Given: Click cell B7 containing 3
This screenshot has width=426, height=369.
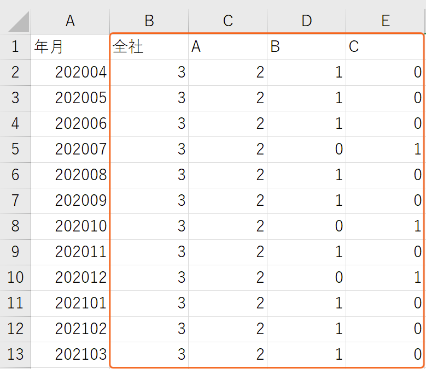Looking at the screenshot, I should (x=149, y=201).
